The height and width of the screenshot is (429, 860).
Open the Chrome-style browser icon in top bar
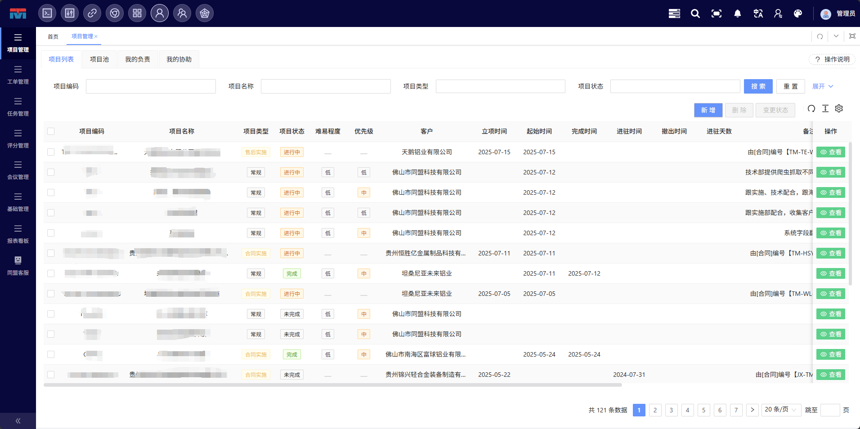[x=115, y=13]
